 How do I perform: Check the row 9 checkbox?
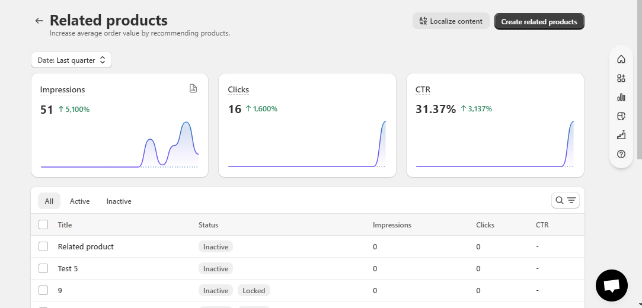coord(43,290)
